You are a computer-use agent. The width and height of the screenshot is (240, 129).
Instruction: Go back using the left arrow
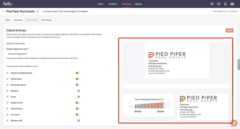pyautogui.click(x=4, y=11)
